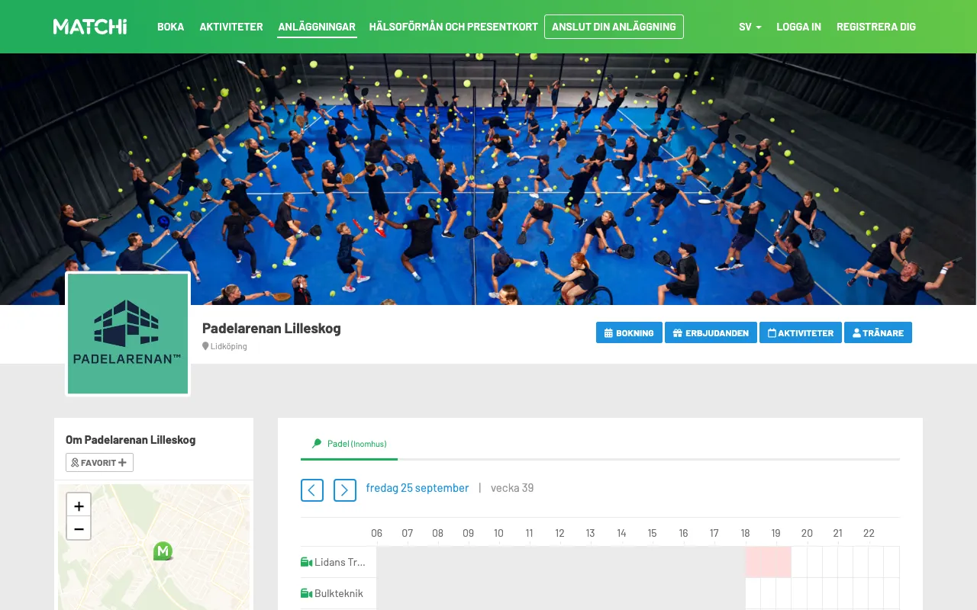Select Lidans Tr... court label

tap(340, 562)
